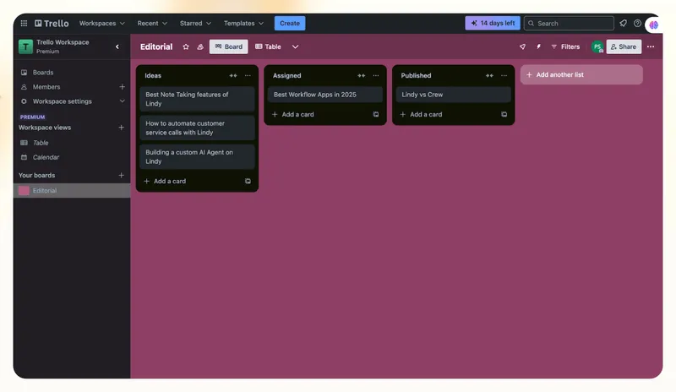Image resolution: width=676 pixels, height=392 pixels.
Task: Click the Editorial board pink color swatch
Action: pyautogui.click(x=24, y=191)
